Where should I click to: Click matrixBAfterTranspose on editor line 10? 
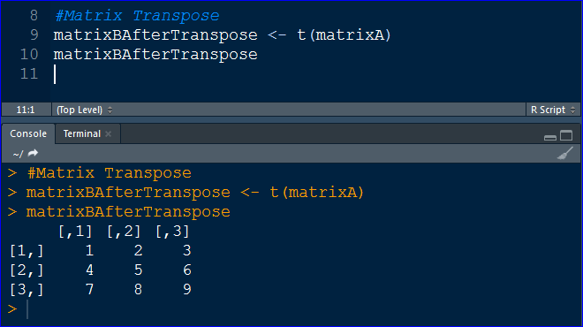(155, 55)
